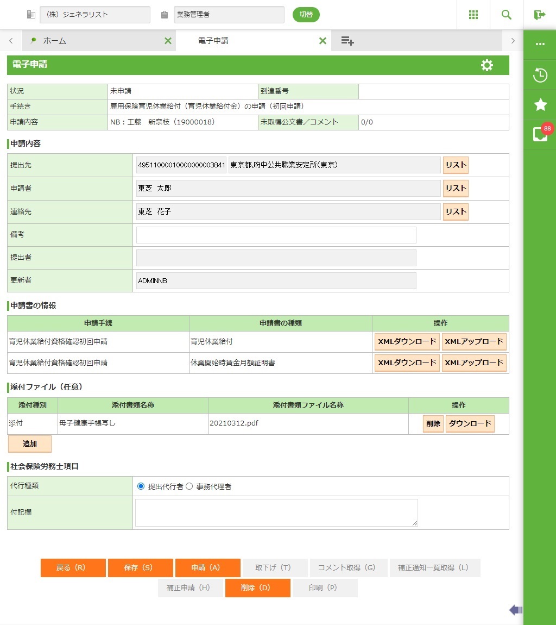
Task: Open the リスト picker for 提出先
Action: [456, 165]
